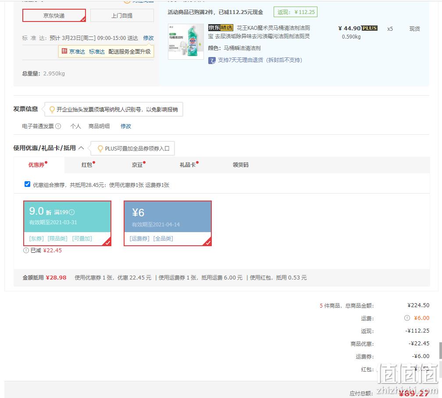Click the PLUS price badge
This screenshot has height=398, width=442.
tap(369, 28)
